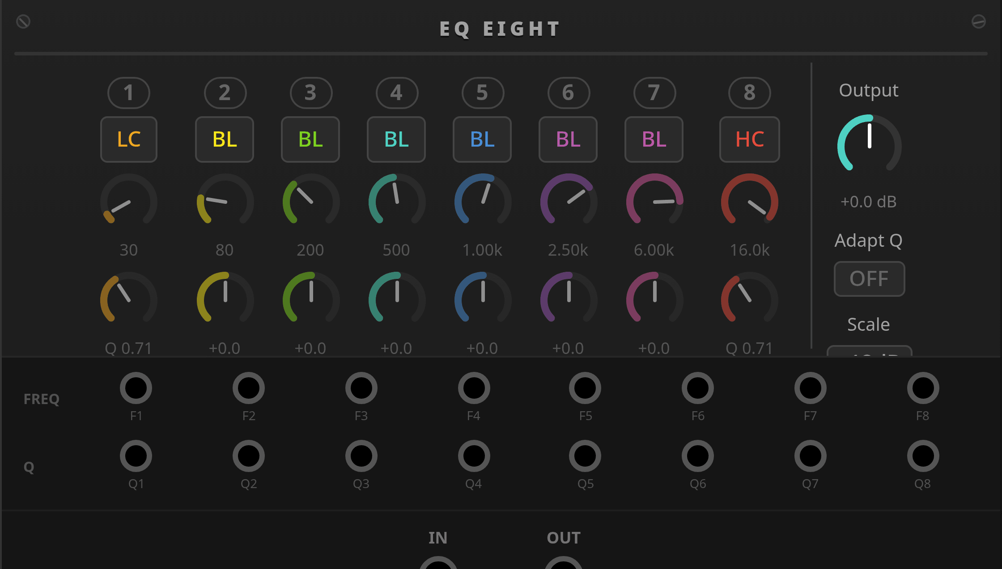Screen dimensions: 1002x569
Task: Click the 1.00k frequency knob
Action: tap(483, 201)
